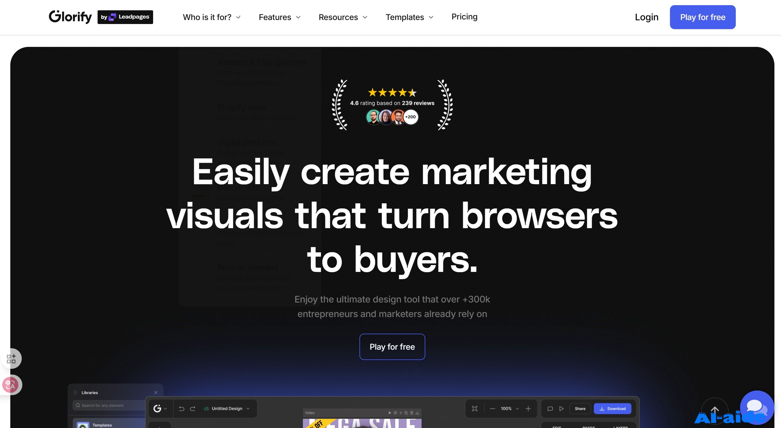This screenshot has width=781, height=428.
Task: Click the blue Play for free header button
Action: pyautogui.click(x=703, y=17)
